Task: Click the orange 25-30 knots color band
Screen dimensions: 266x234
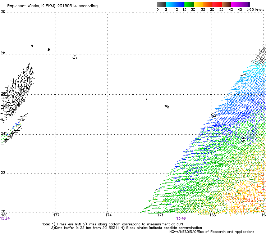Action: coord(208,4)
